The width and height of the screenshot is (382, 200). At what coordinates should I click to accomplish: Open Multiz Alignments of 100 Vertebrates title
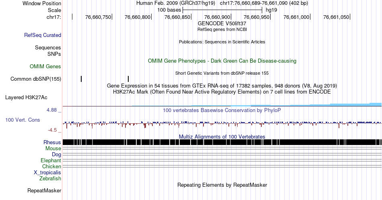click(222, 137)
